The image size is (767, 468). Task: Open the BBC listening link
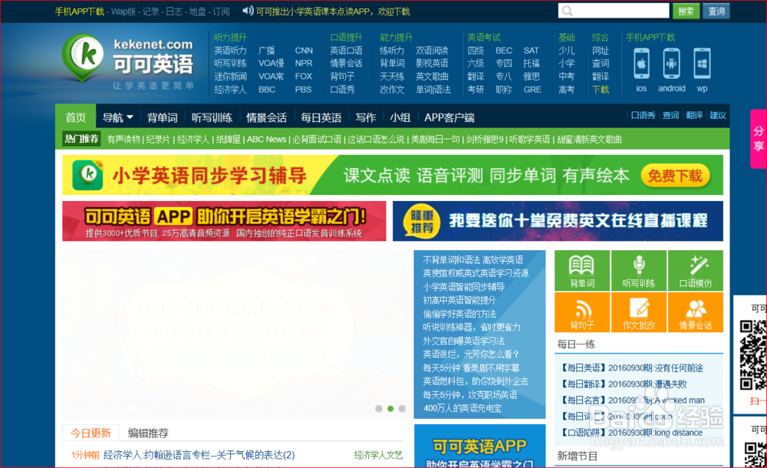[x=267, y=90]
